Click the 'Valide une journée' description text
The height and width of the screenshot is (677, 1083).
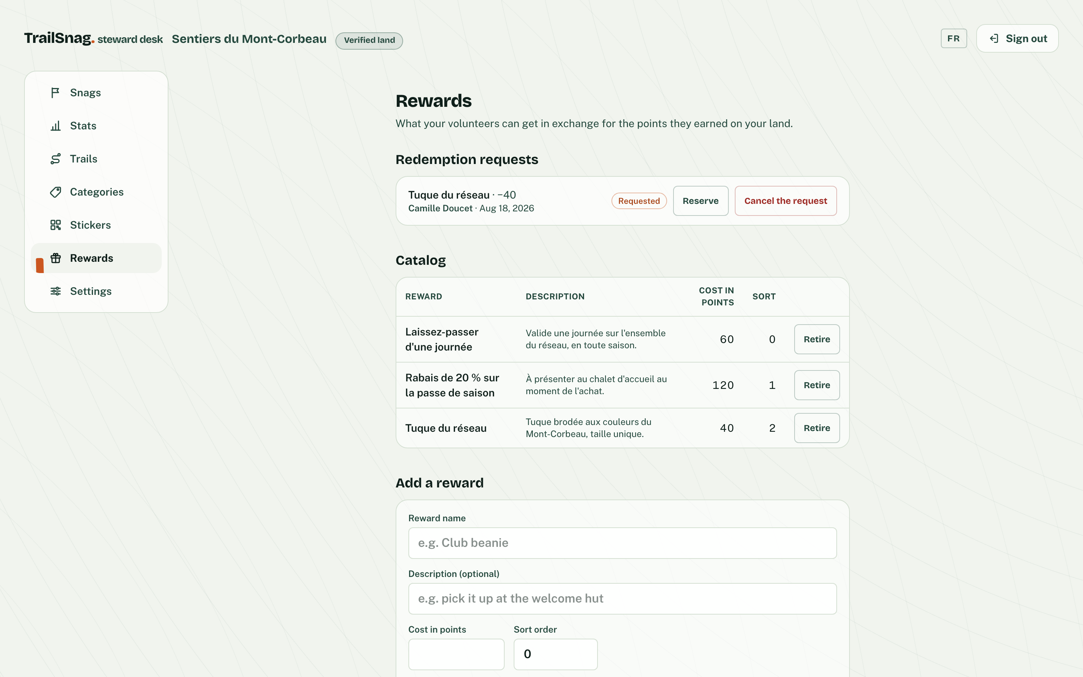click(595, 339)
